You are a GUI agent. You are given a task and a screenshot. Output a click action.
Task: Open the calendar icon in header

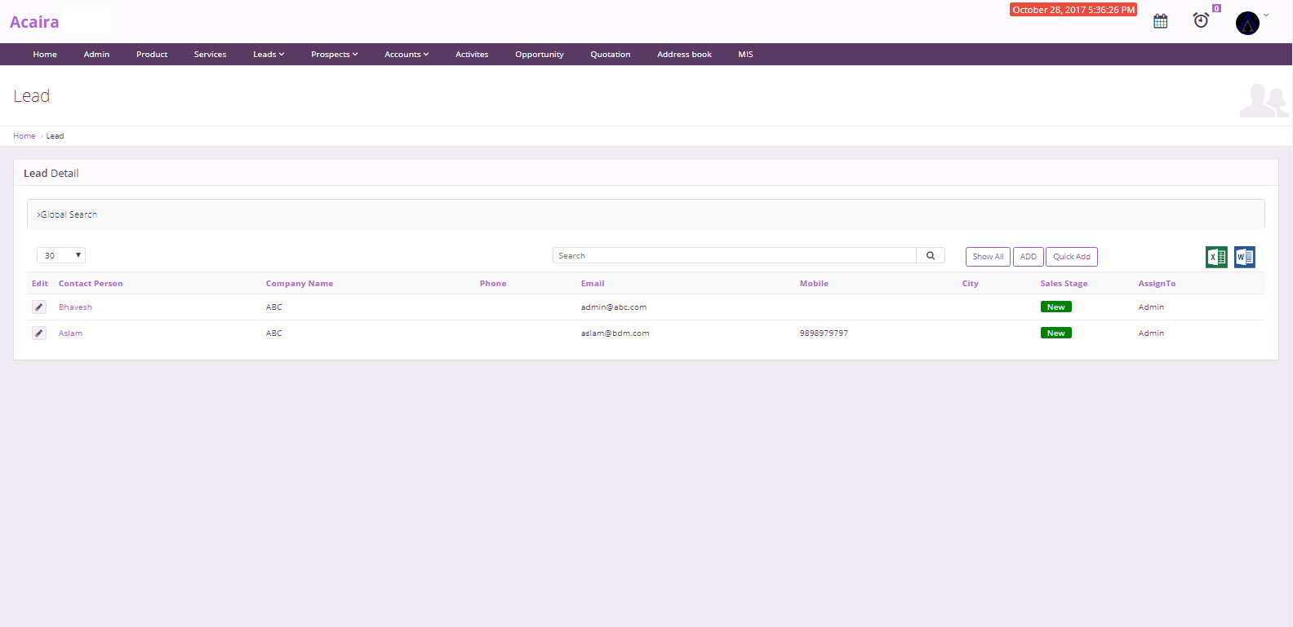pos(1160,21)
